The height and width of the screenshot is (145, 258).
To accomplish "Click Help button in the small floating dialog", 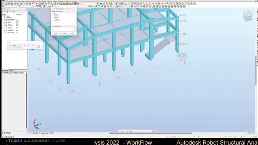I will (39, 48).
